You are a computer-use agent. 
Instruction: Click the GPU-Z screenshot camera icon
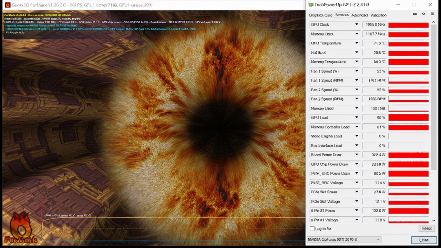click(415, 14)
